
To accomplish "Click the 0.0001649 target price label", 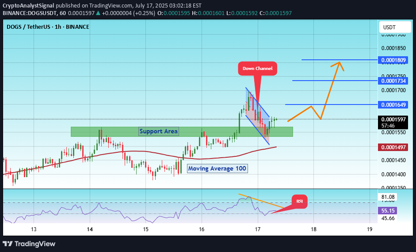I will coord(393,105).
